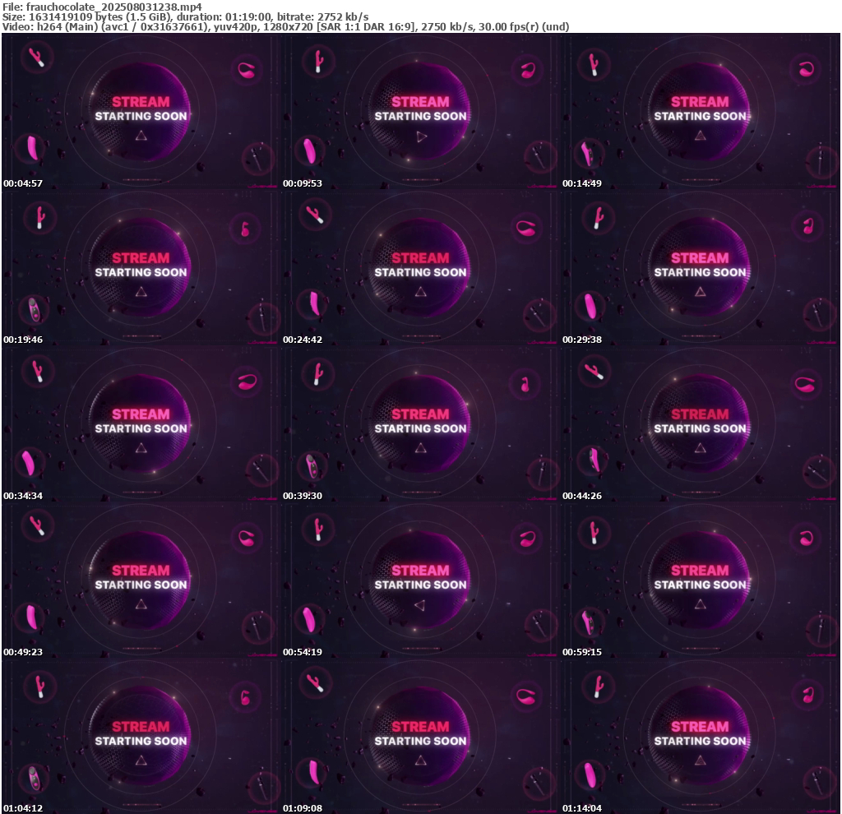Click the 01:14:04 timestamp label
Viewport: 842px width, 814px height.
tap(582, 808)
